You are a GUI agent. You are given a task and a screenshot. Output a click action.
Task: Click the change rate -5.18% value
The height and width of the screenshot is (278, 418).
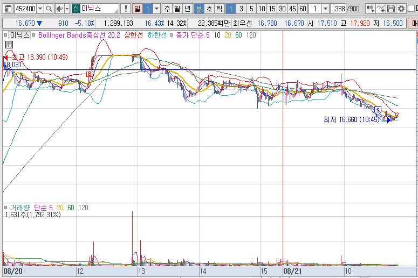tap(84, 23)
